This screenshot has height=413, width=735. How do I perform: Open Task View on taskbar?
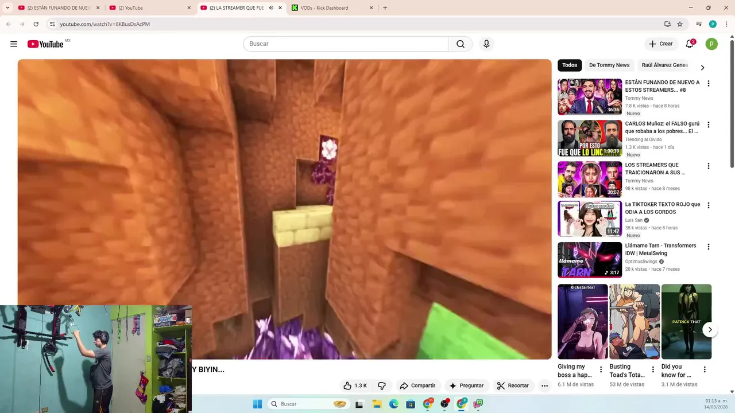click(359, 404)
